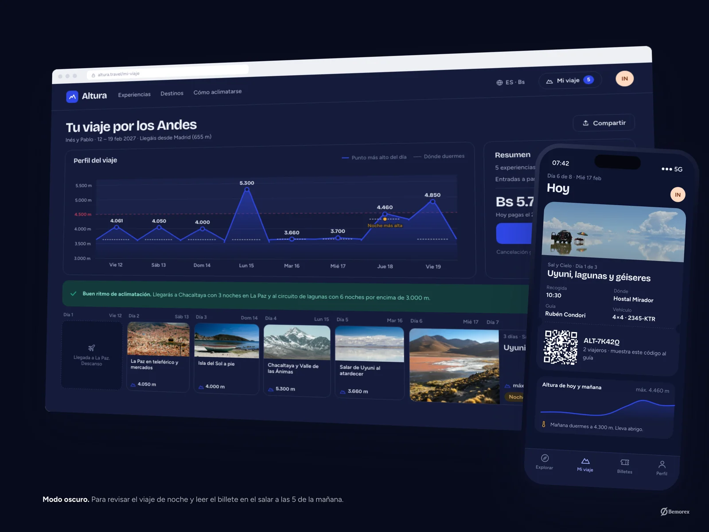709x532 pixels.
Task: Tap guide name Rubén Condori
Action: point(565,314)
